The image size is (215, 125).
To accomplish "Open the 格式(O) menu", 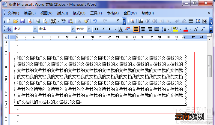I will pos(79,13).
